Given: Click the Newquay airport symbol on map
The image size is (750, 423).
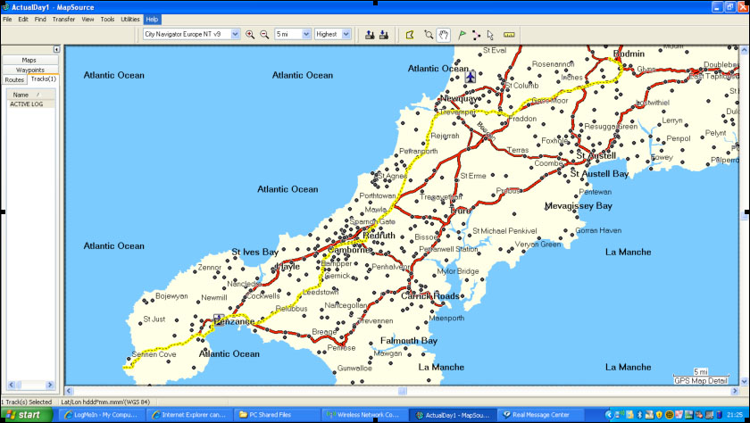Looking at the screenshot, I should click(x=471, y=77).
